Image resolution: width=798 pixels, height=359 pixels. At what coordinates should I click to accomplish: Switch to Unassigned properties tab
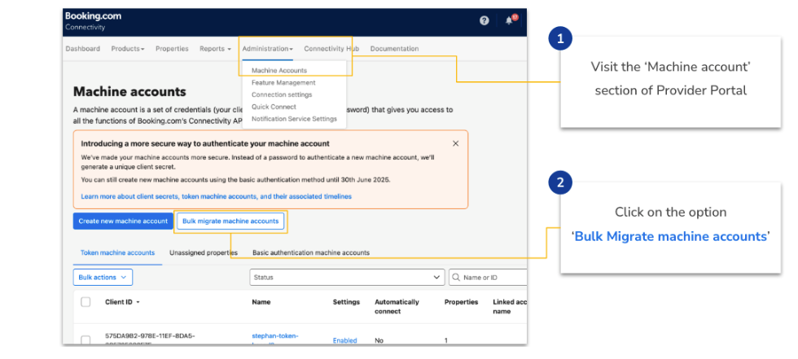[203, 253]
